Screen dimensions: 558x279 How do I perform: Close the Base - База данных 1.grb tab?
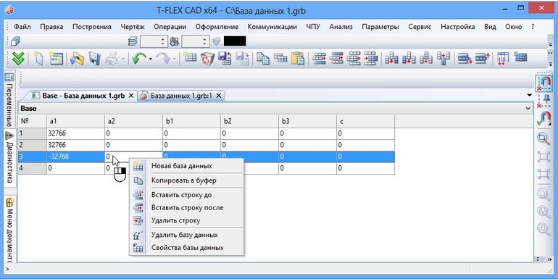[x=131, y=96]
